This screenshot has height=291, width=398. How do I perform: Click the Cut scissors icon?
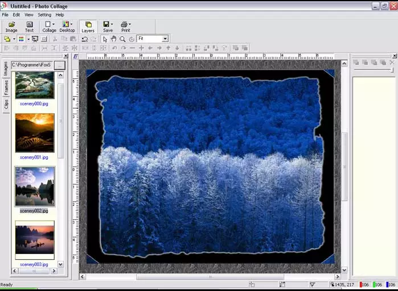point(55,39)
